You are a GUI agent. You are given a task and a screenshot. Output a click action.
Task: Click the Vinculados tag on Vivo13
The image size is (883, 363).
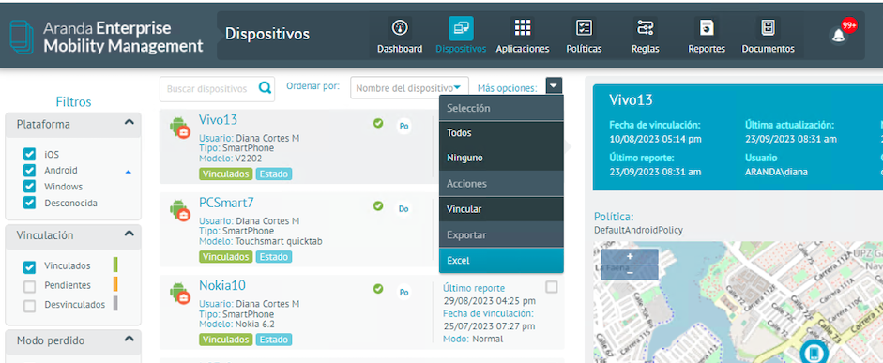(225, 174)
